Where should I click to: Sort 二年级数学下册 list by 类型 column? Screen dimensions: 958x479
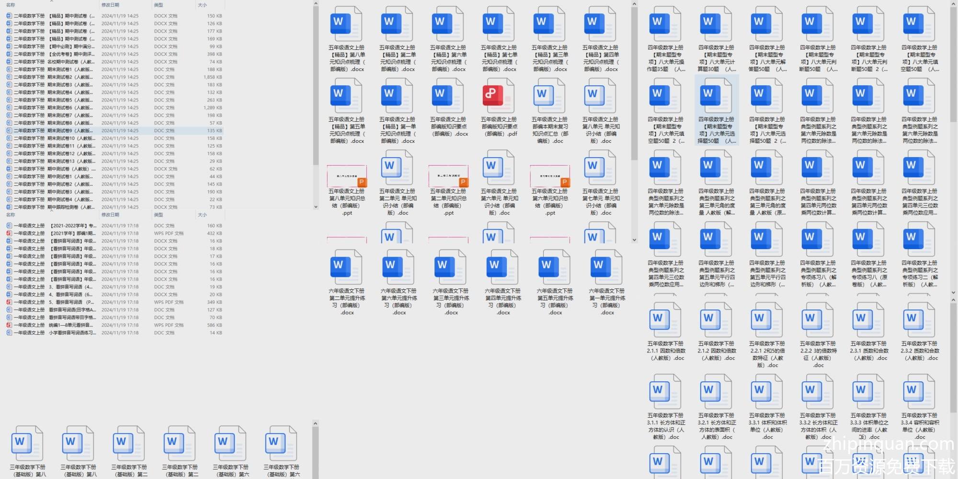pyautogui.click(x=159, y=5)
